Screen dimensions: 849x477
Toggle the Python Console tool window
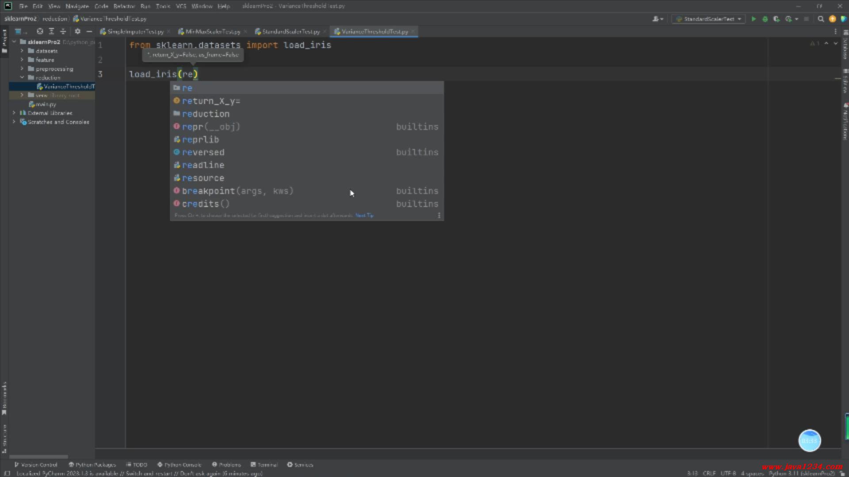click(x=179, y=465)
